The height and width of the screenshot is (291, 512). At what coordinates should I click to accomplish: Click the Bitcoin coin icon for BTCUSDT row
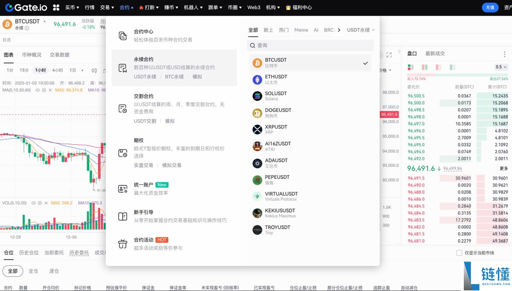257,63
